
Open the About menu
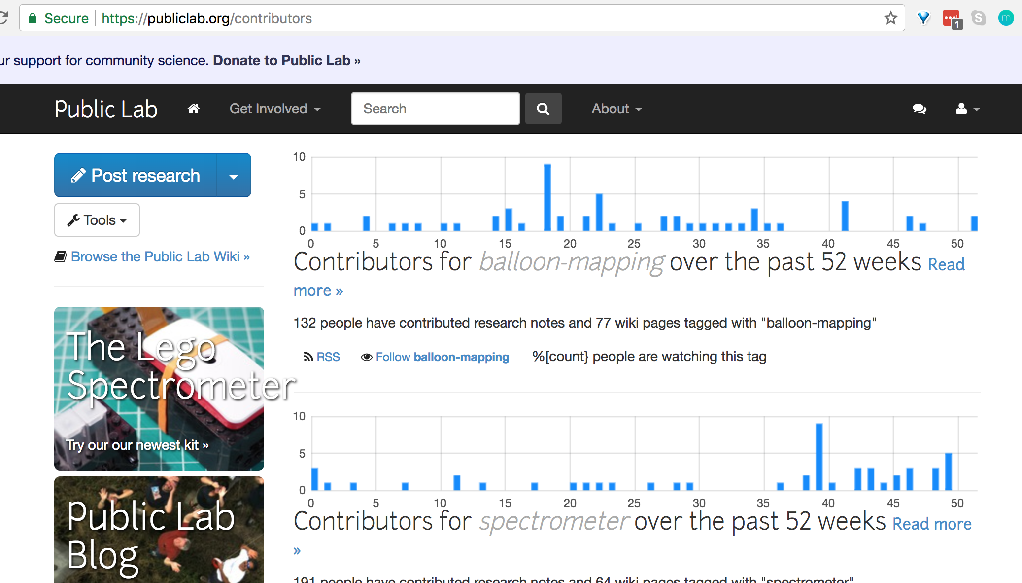click(616, 109)
